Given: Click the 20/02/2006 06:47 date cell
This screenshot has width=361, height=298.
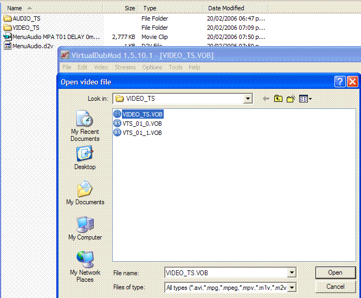Looking at the screenshot, I should coord(236,18).
